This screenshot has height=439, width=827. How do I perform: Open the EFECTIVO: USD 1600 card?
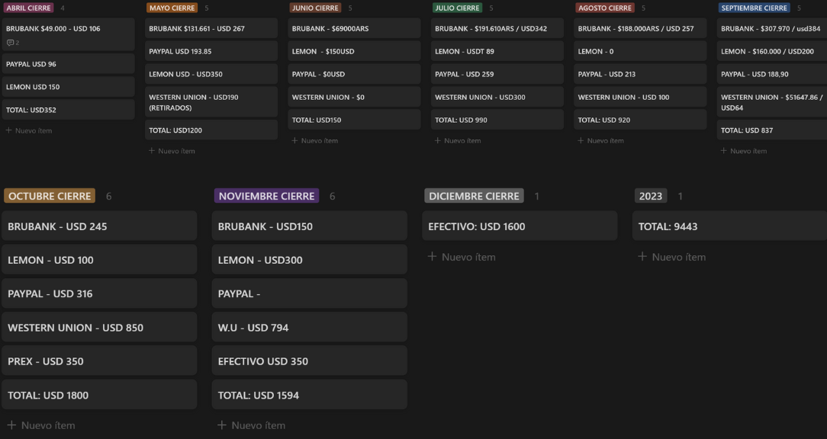[x=519, y=226]
